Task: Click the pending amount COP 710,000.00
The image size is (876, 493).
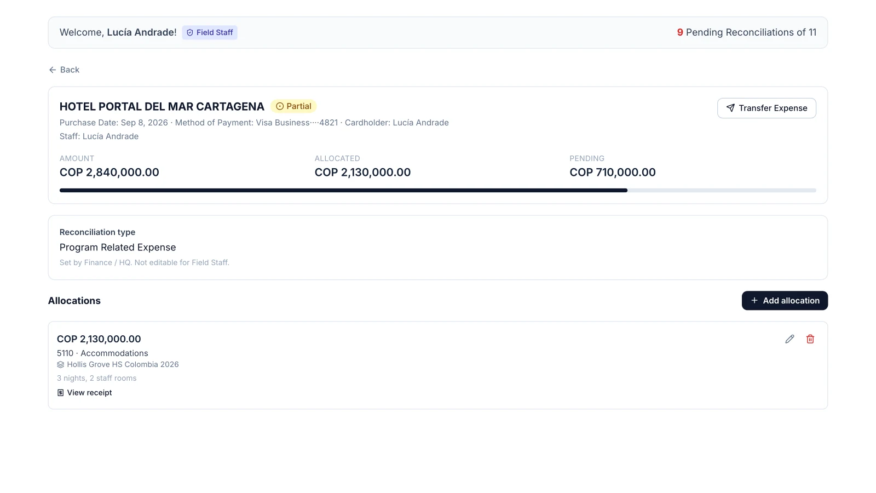Action: (x=613, y=173)
